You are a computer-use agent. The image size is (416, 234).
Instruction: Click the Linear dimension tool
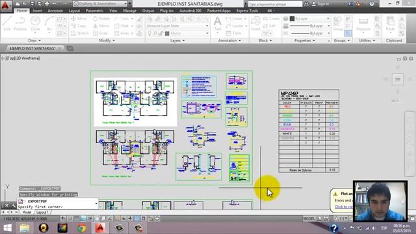click(x=234, y=19)
